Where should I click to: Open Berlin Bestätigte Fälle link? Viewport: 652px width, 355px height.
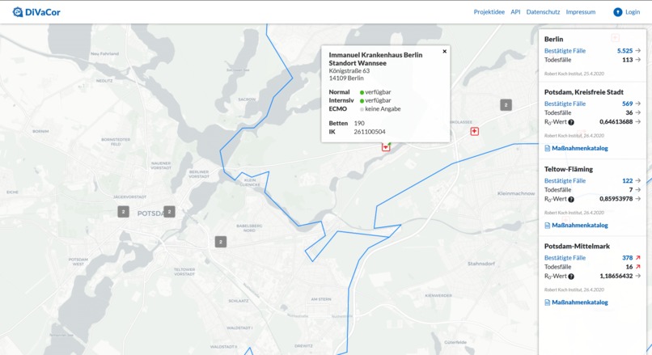point(565,51)
